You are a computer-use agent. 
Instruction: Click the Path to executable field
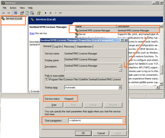[x=83, y=80]
